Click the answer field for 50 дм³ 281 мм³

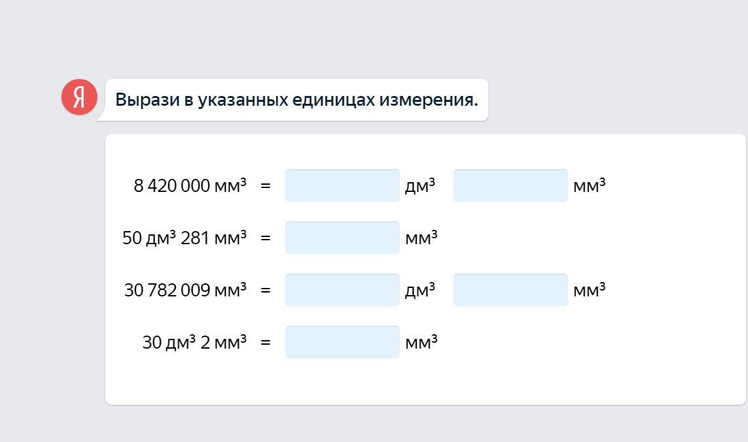click(342, 238)
